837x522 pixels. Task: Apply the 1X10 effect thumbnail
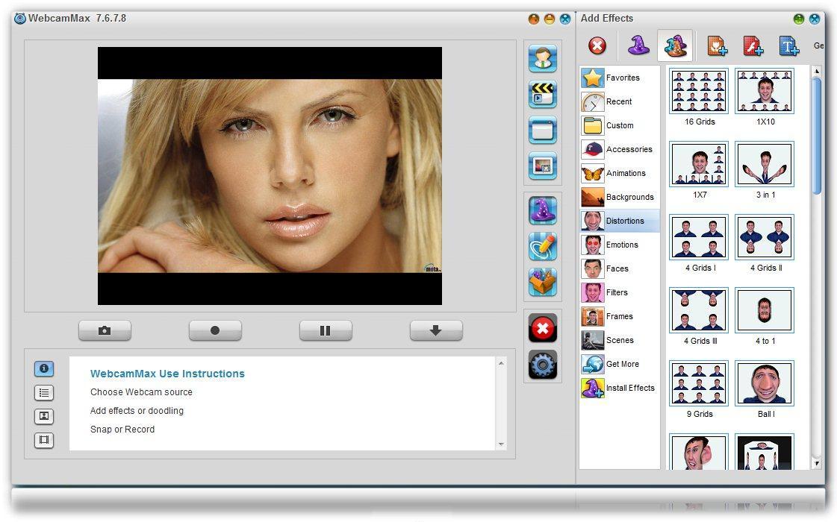coord(765,91)
